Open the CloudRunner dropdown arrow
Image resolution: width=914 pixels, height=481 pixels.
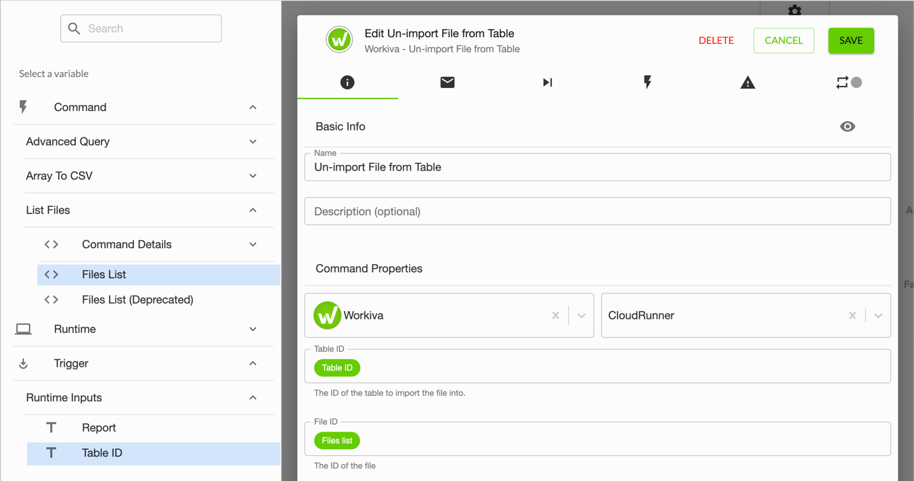coord(878,315)
